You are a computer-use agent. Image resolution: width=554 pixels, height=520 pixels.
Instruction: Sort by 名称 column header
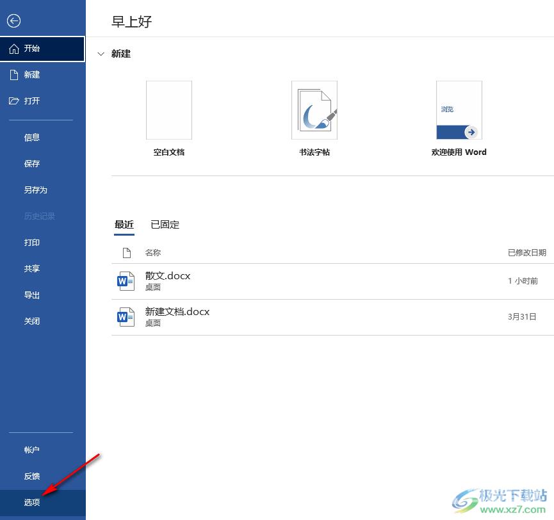[153, 252]
